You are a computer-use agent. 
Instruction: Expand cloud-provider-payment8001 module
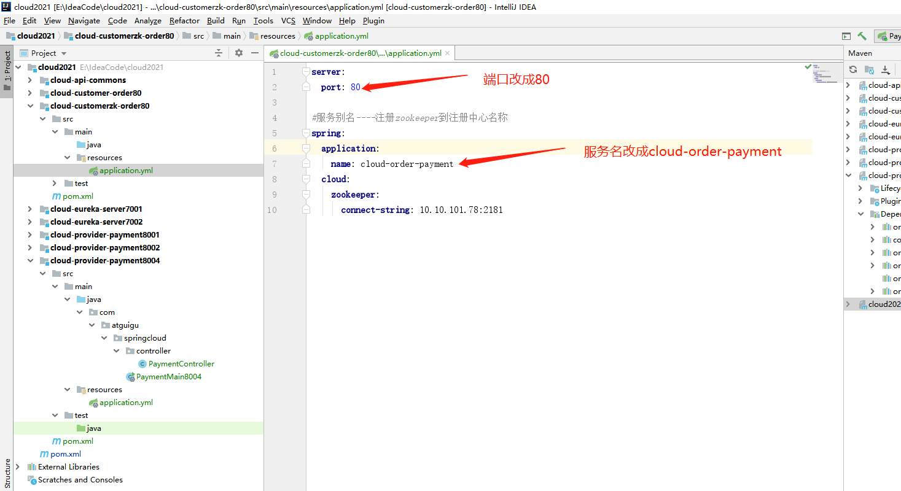30,235
